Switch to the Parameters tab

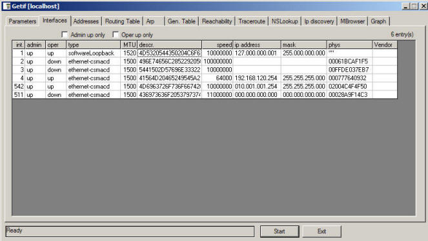click(23, 21)
